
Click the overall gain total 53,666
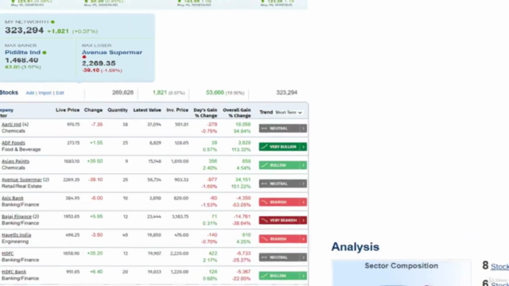point(215,93)
